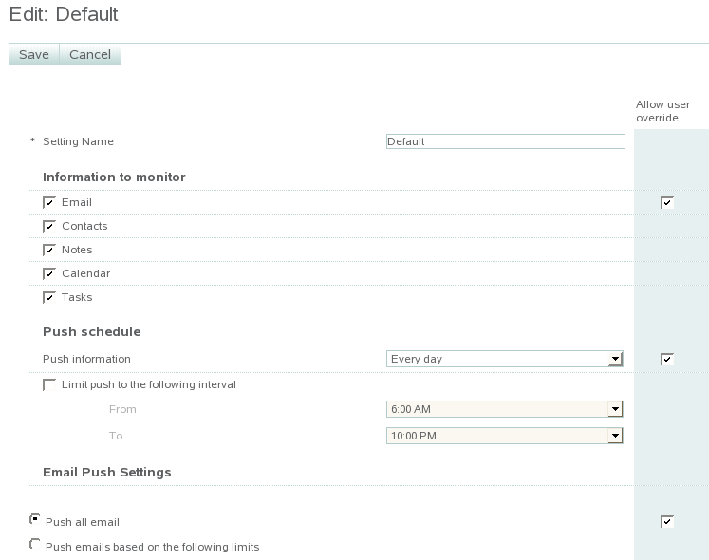Viewport: 709px width, 560px height.
Task: Uncheck the Calendar checkbox
Action: click(x=49, y=273)
